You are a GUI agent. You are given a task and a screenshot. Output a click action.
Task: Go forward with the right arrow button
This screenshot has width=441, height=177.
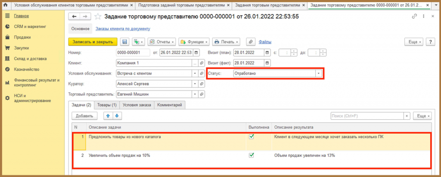pyautogui.click(x=85, y=17)
